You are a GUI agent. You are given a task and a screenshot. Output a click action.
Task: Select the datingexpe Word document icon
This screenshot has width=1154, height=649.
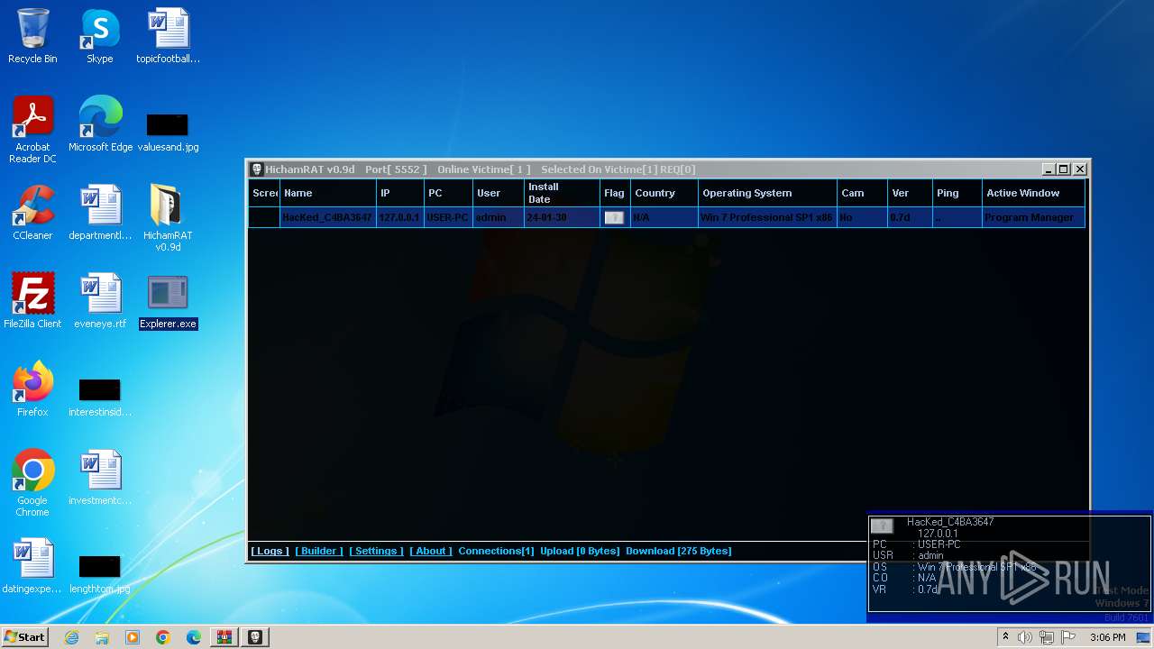32,567
